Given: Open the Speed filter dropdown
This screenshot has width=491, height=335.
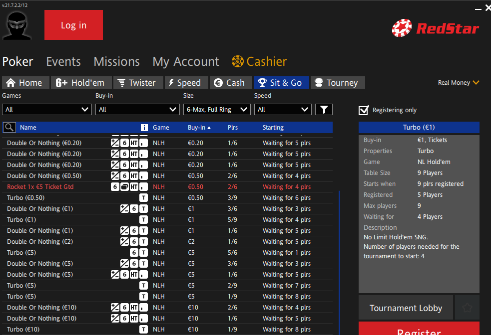Looking at the screenshot, I should tap(283, 110).
